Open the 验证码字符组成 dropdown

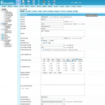click(x=44, y=97)
